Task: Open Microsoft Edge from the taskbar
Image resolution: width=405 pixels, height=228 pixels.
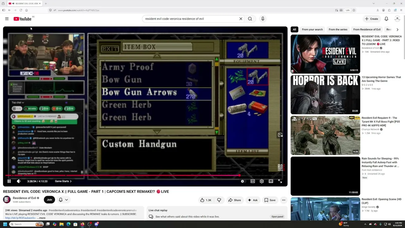Action: [68, 224]
